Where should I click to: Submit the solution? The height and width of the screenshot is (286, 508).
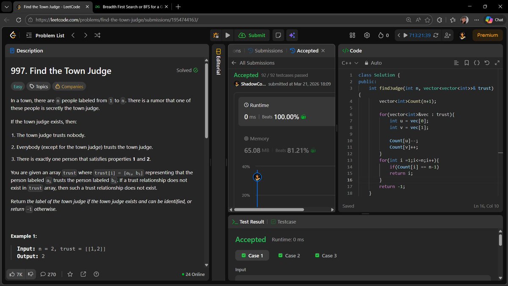[252, 36]
